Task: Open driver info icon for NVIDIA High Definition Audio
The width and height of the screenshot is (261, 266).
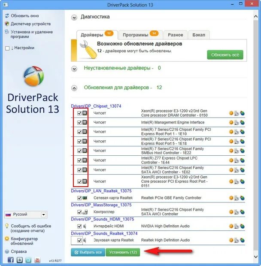Action: pyautogui.click(x=237, y=226)
